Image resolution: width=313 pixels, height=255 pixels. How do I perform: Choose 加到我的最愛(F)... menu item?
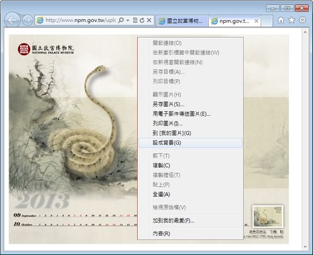[173, 221]
